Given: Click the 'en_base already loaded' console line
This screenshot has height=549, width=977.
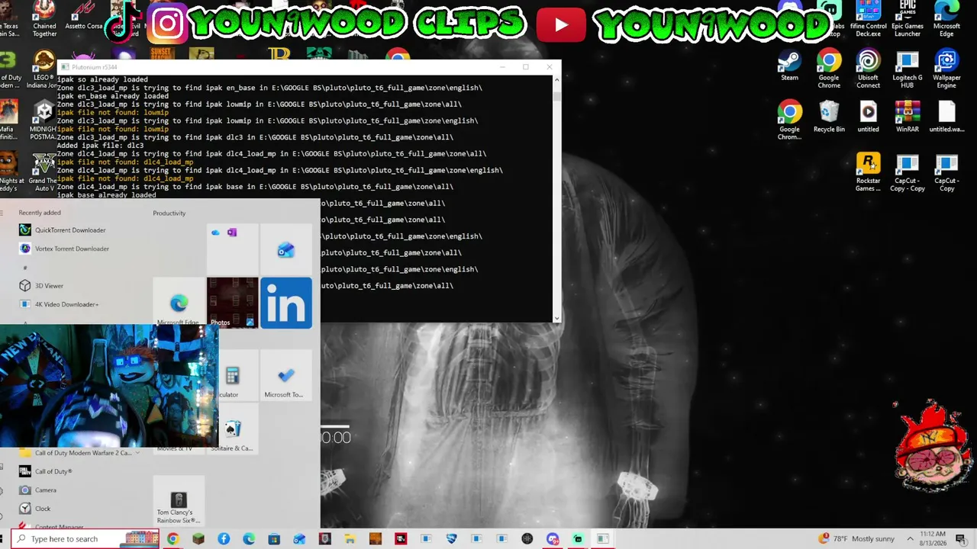Looking at the screenshot, I should (x=113, y=96).
